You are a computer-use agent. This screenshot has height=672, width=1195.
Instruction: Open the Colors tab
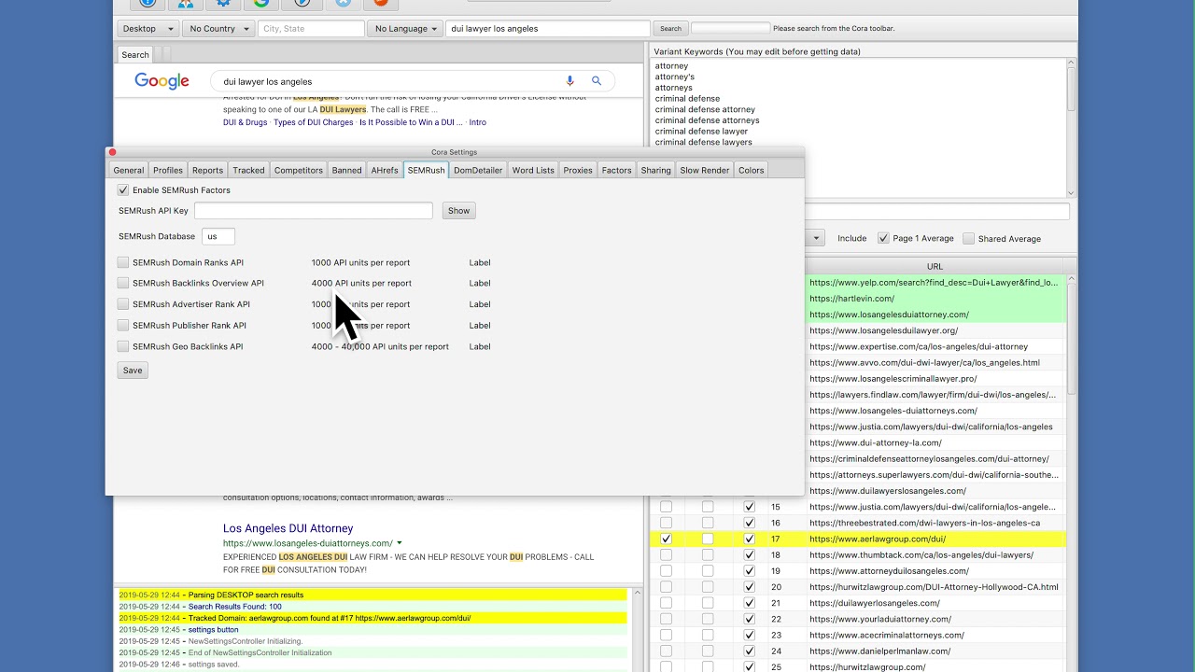(x=752, y=170)
